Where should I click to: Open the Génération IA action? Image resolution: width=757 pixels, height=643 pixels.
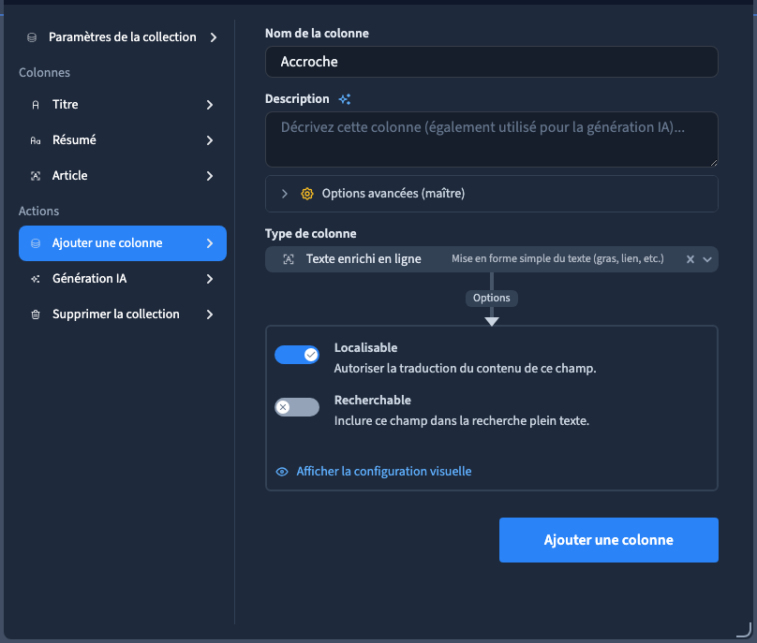coord(123,279)
